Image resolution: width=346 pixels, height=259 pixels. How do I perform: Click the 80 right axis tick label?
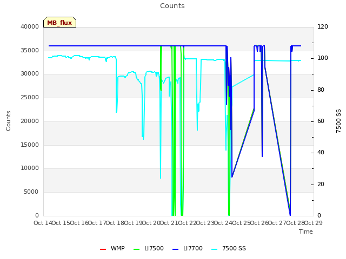click(321, 90)
